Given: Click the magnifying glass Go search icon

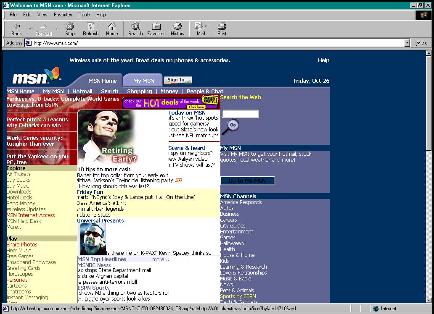Looking at the screenshot, I should [230, 127].
